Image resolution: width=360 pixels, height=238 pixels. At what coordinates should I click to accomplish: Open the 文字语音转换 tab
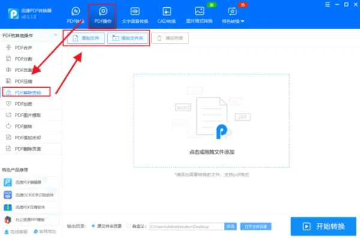tap(135, 16)
